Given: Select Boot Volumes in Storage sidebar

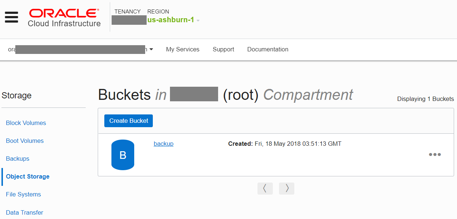Looking at the screenshot, I should pos(25,141).
